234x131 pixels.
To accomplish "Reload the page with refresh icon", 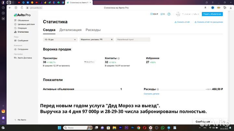I will (x=22, y=8).
